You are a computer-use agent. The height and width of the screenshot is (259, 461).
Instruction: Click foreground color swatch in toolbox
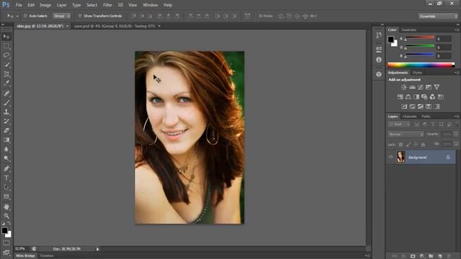click(4, 230)
